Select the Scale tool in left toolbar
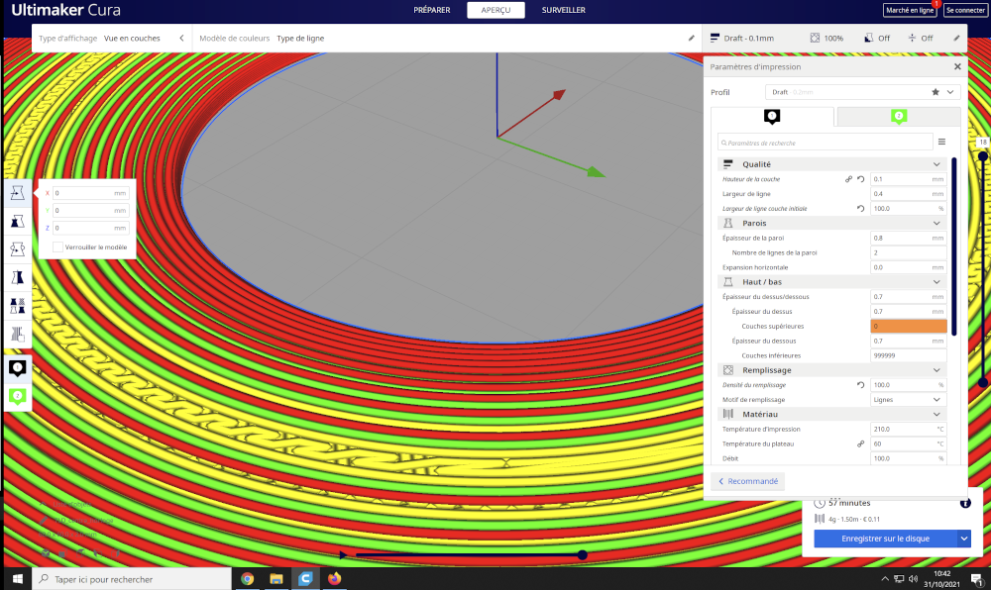The width and height of the screenshot is (991, 590). click(x=18, y=222)
